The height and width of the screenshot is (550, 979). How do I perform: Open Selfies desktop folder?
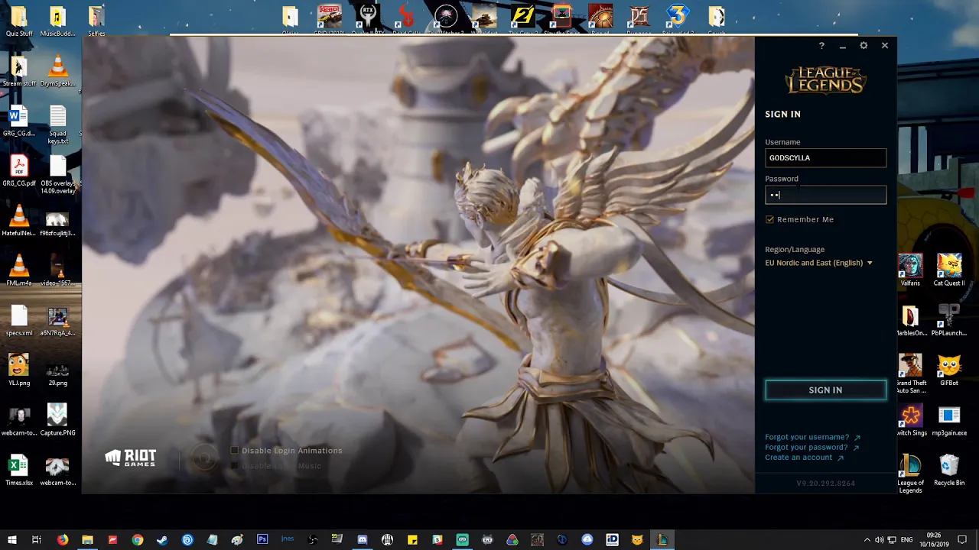click(96, 21)
